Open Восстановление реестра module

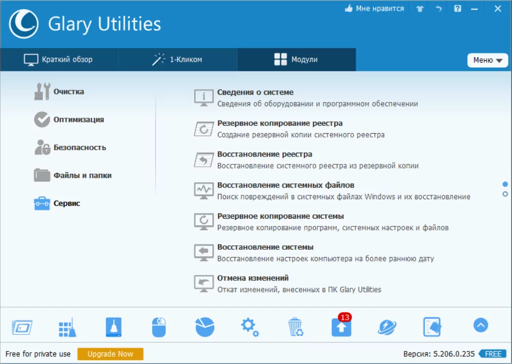pos(306,160)
